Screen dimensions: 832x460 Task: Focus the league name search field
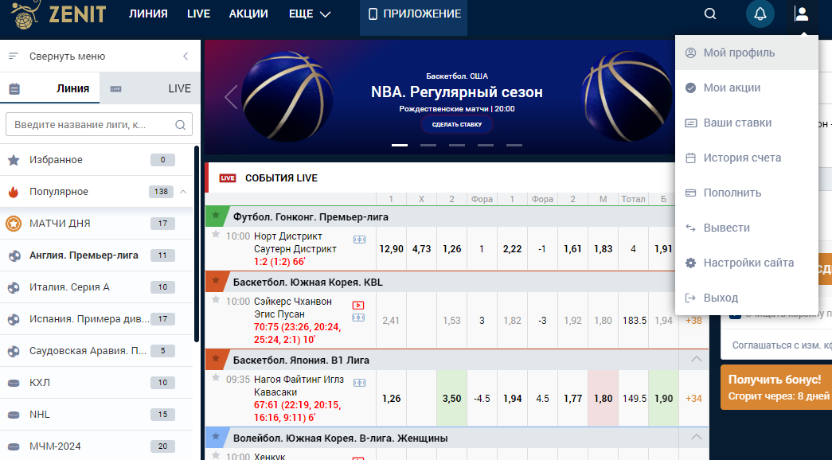click(99, 125)
